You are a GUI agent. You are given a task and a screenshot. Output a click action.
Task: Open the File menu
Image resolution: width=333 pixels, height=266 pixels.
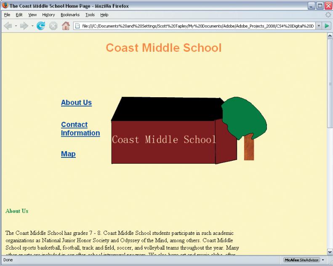[x=7, y=15]
